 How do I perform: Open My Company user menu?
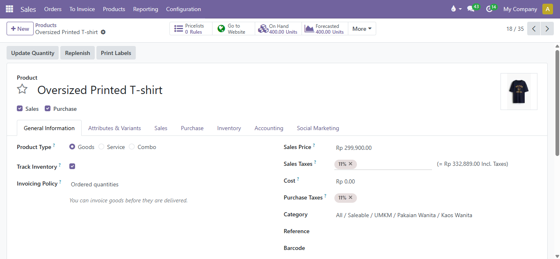(x=520, y=9)
